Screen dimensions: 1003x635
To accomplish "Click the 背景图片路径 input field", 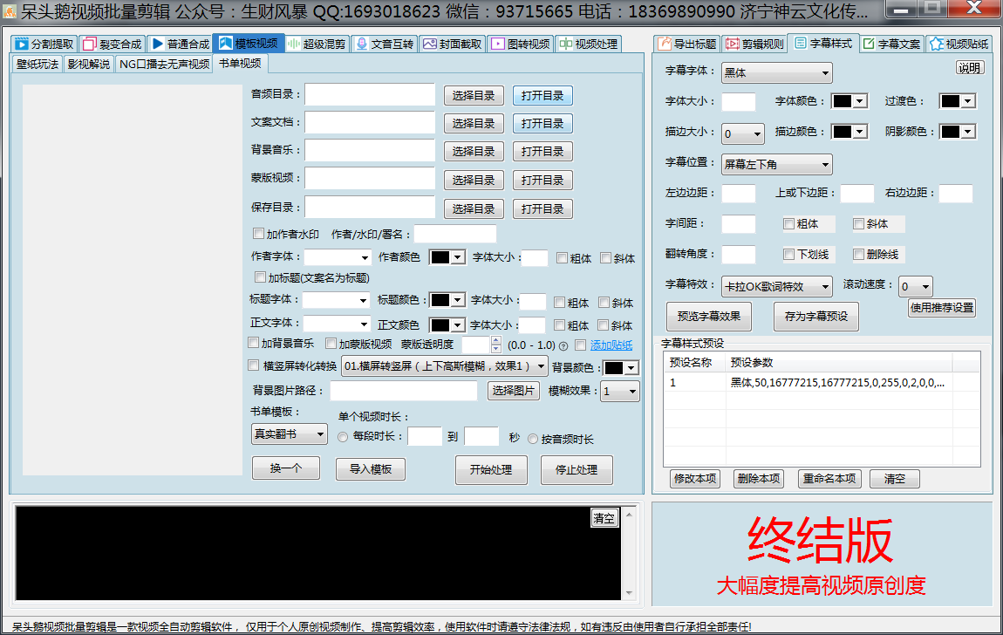I will point(404,391).
